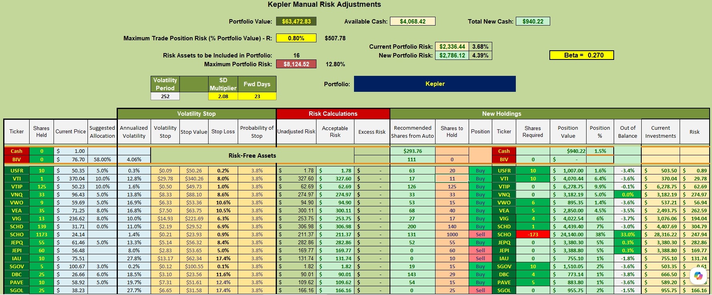Select the 3.68% current portfolio risk cell

(x=480, y=47)
